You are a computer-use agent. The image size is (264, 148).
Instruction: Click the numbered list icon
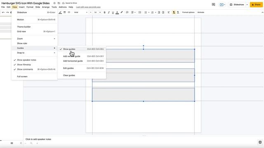click(x=152, y=12)
